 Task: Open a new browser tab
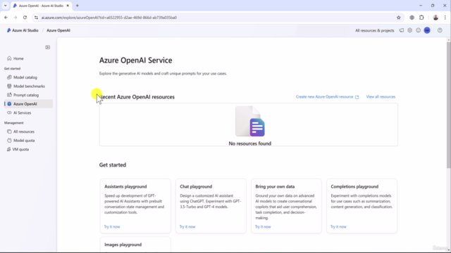tap(78, 6)
